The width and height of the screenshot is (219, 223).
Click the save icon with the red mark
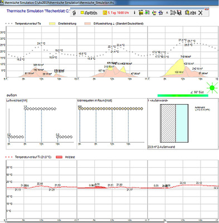click(x=179, y=13)
